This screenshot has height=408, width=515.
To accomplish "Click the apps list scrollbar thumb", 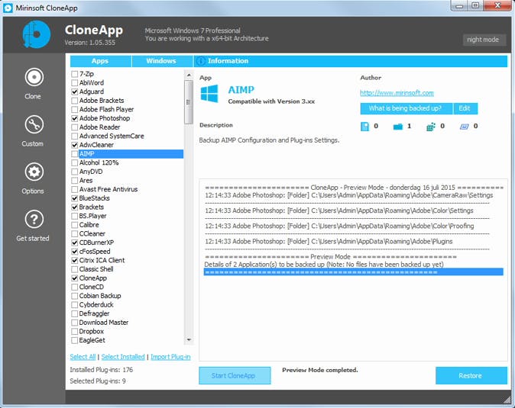I will [x=189, y=102].
